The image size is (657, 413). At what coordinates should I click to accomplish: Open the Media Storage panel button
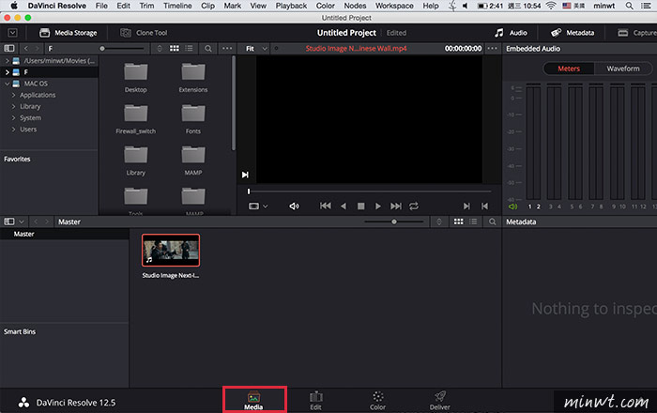point(68,33)
